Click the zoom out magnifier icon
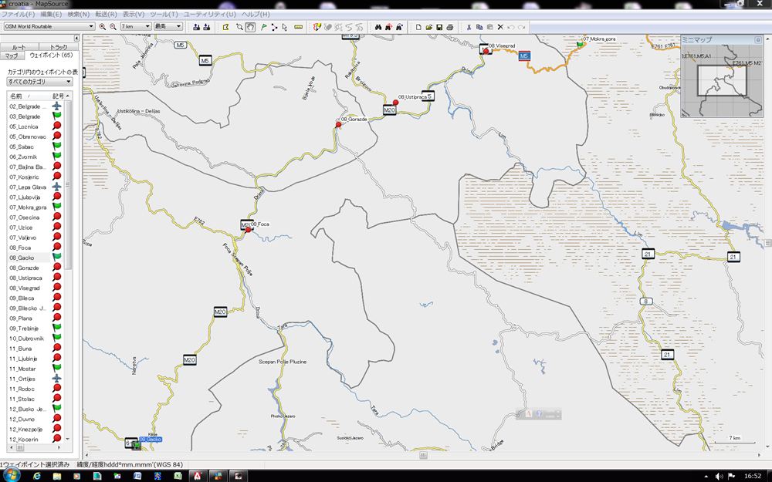The width and height of the screenshot is (772, 482). [113, 26]
